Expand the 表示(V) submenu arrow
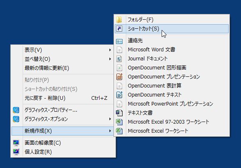 click(x=110, y=50)
